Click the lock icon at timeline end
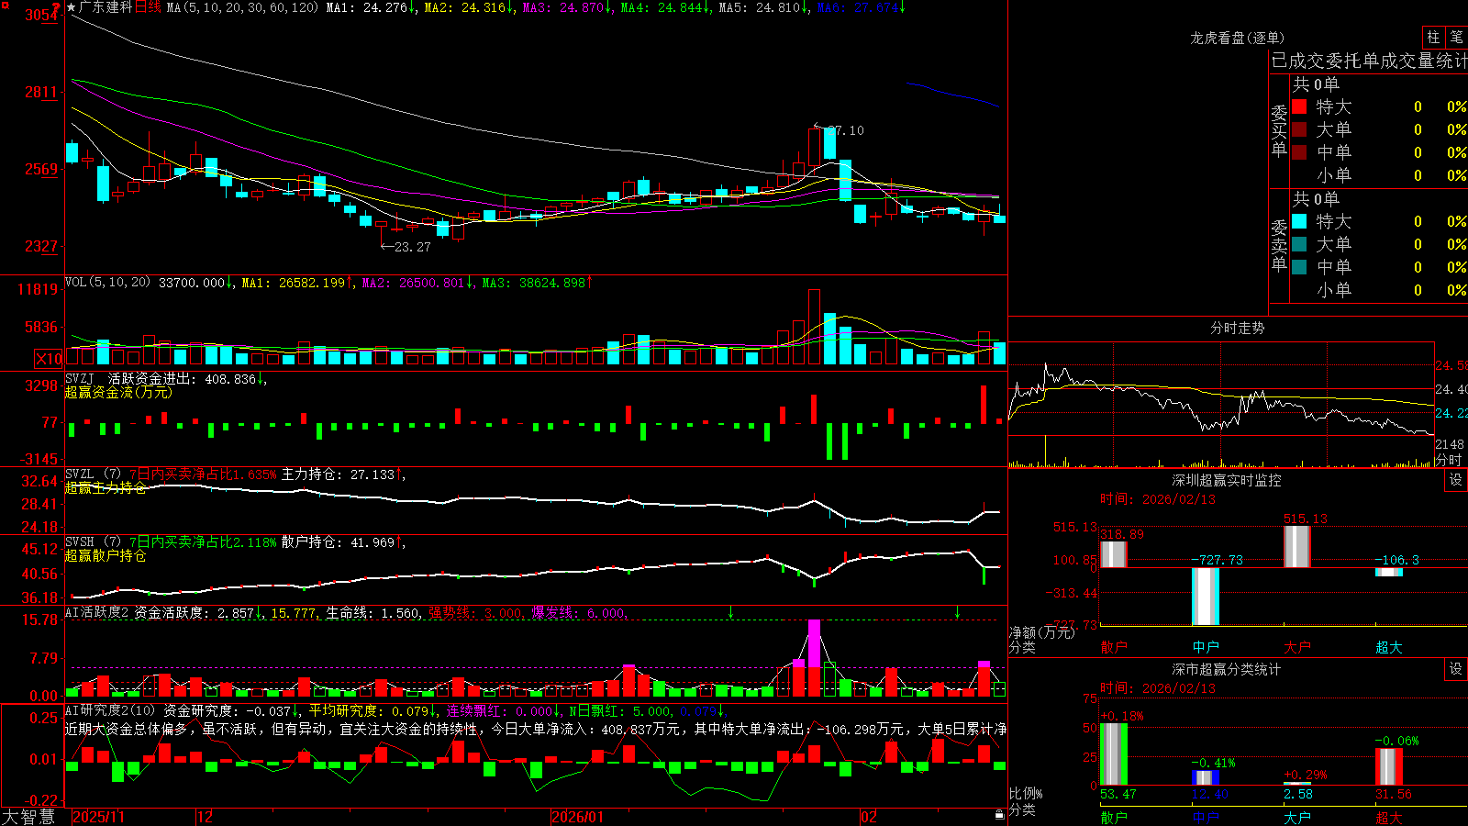 pyautogui.click(x=999, y=815)
